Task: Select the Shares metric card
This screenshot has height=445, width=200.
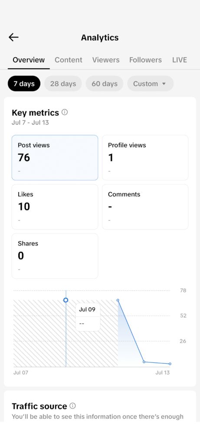Action: tap(55, 256)
